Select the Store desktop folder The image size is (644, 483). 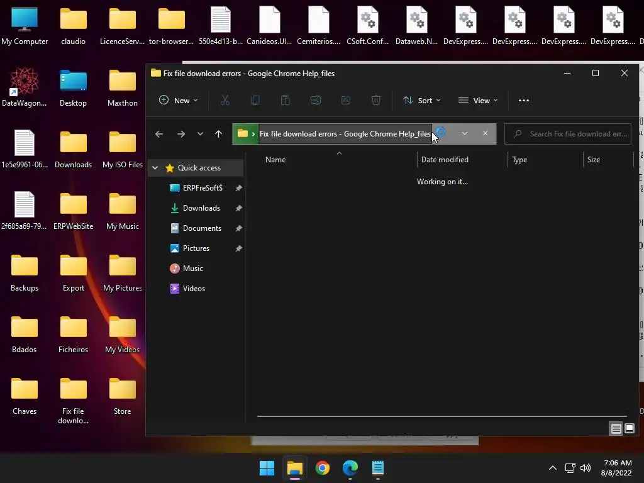(123, 396)
